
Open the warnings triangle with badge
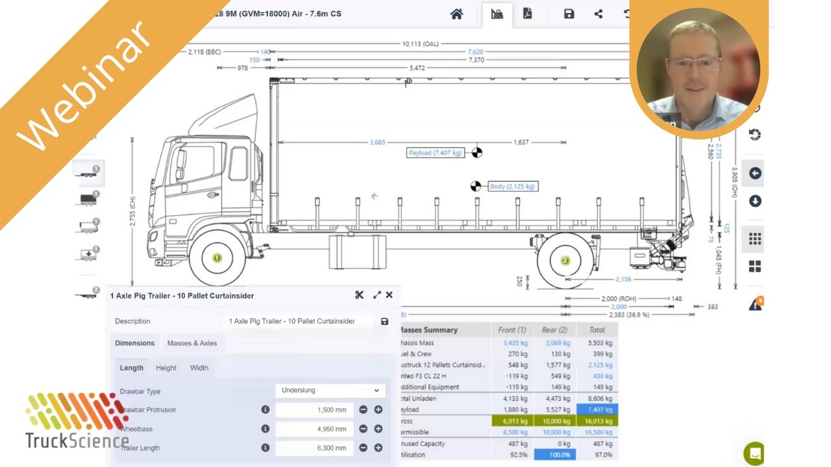(x=755, y=304)
